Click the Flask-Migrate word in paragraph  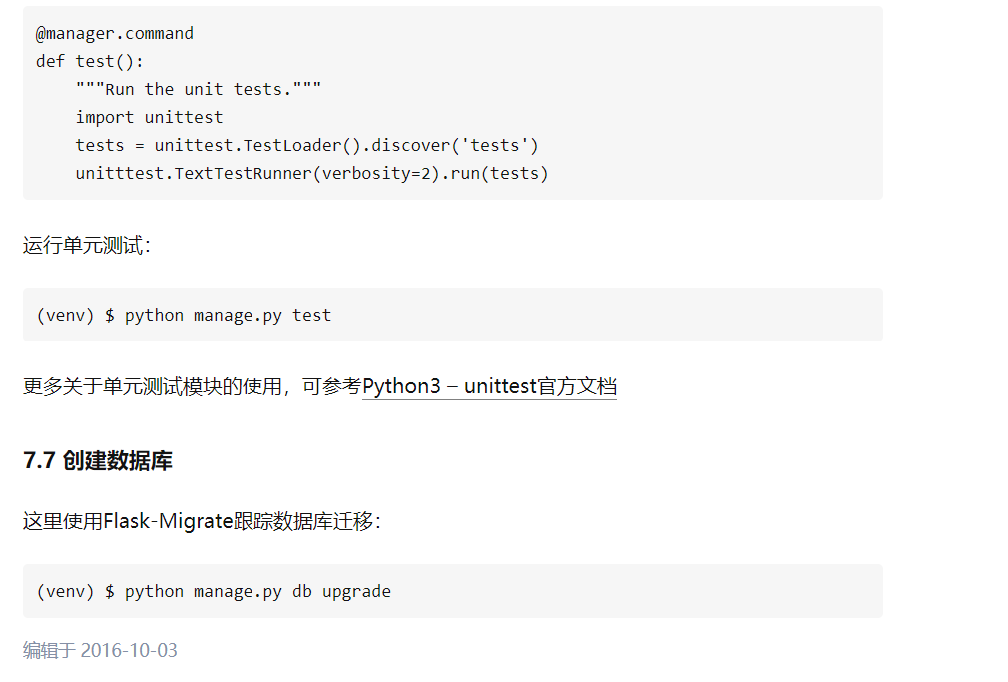point(168,521)
